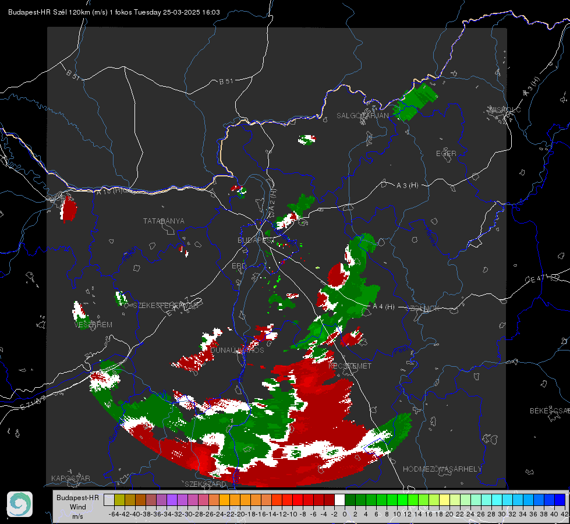Click the SALGÓTARJÁN city label
Viewport: 570px width, 524px height.
(362, 115)
